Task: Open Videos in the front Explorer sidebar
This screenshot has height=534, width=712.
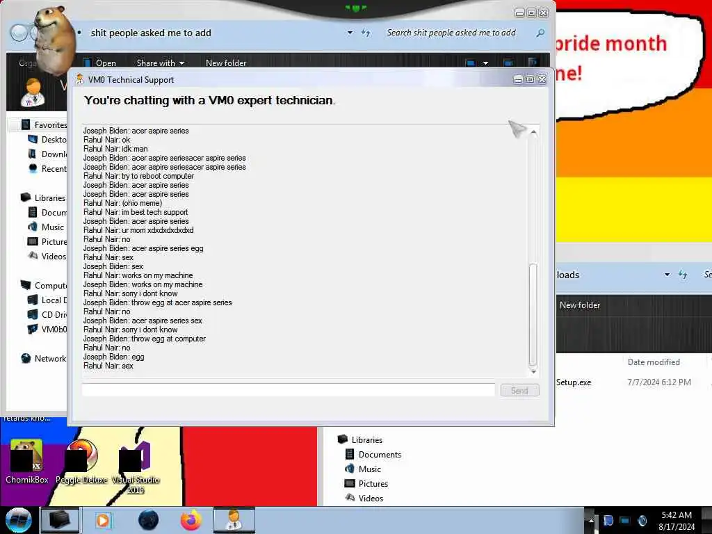Action: [x=47, y=256]
